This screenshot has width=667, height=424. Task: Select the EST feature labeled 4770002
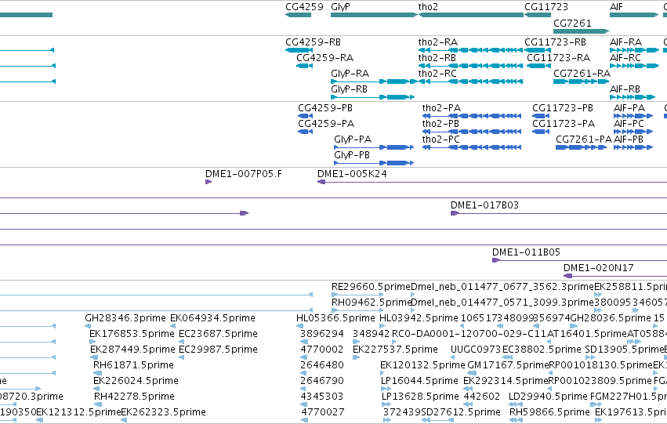304,357
